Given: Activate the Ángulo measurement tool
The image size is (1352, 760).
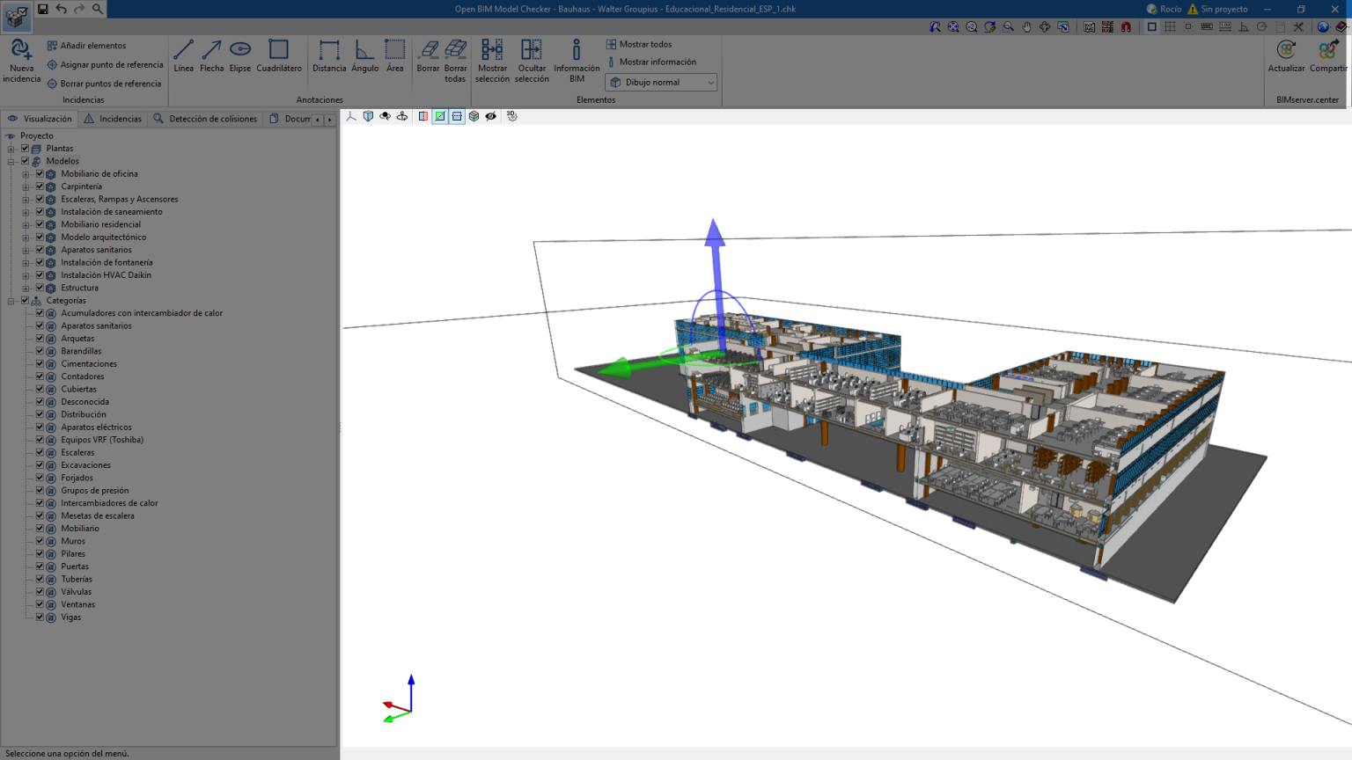Looking at the screenshot, I should click(364, 56).
